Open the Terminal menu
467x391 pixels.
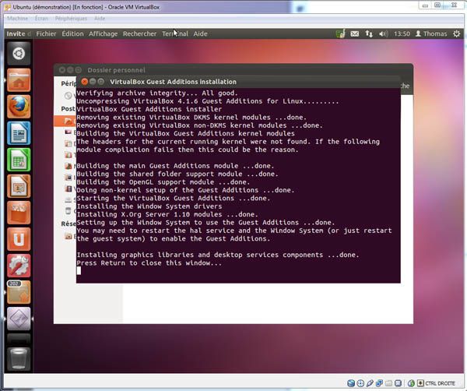pyautogui.click(x=175, y=34)
